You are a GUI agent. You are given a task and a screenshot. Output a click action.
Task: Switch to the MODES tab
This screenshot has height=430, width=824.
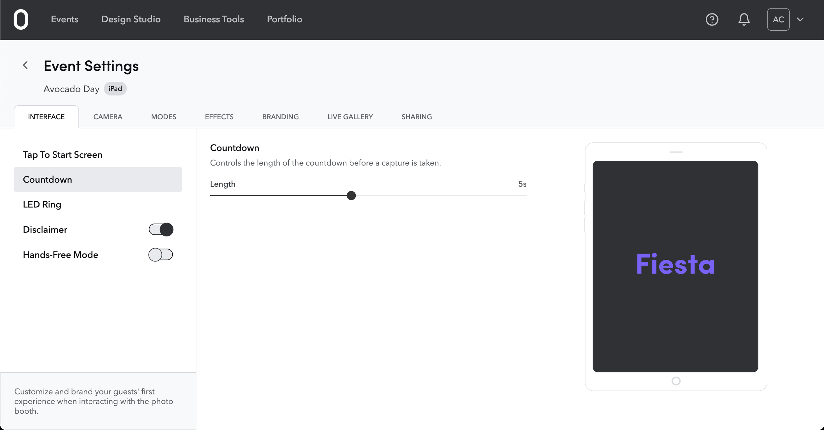point(163,117)
